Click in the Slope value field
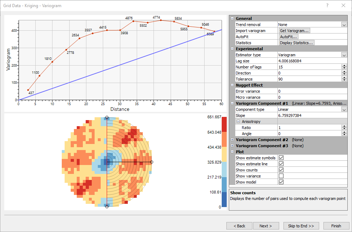 tap(312, 115)
